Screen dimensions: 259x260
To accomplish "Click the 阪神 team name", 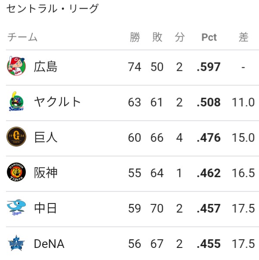I will point(46,172).
